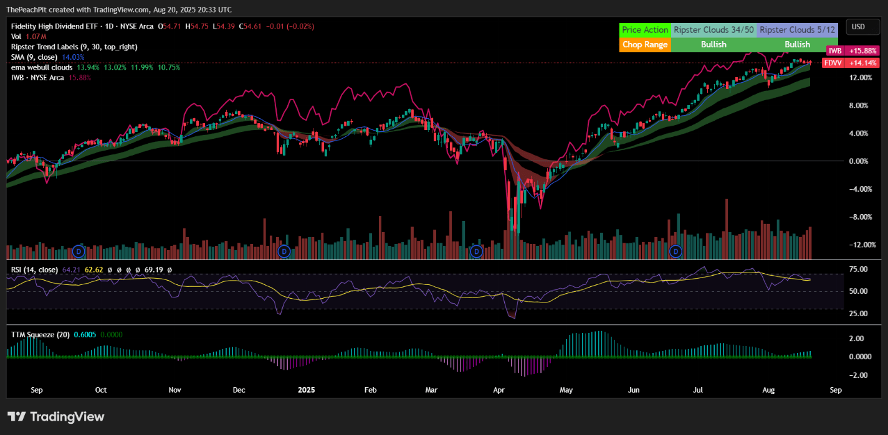
Task: Click the Vol 1.07M legend entry
Action: (x=27, y=37)
